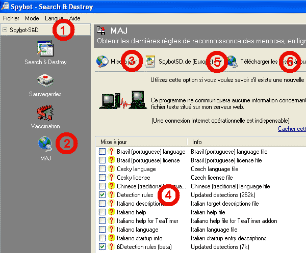Uncheck the Detection rules checkbox

coord(103,194)
